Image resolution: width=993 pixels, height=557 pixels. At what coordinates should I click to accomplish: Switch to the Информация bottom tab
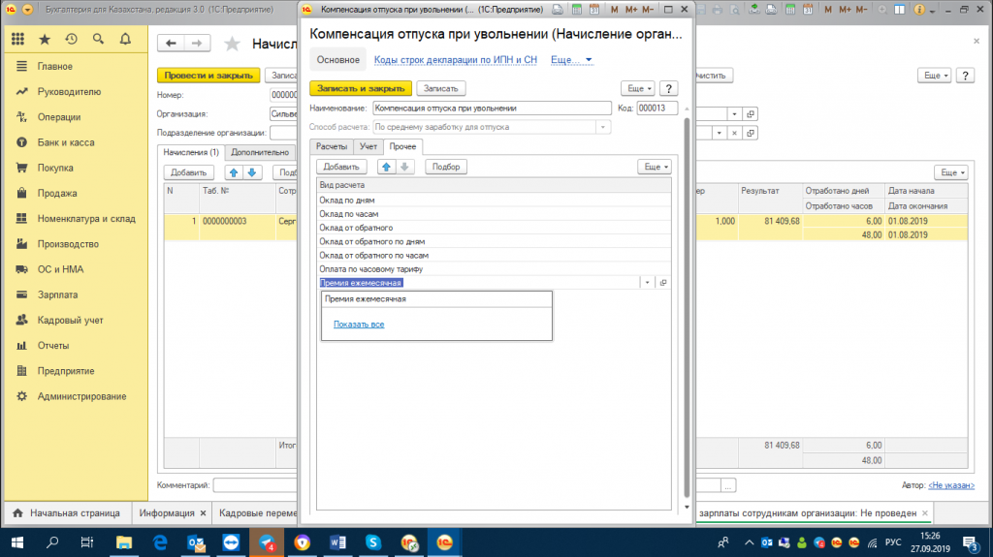[167, 513]
